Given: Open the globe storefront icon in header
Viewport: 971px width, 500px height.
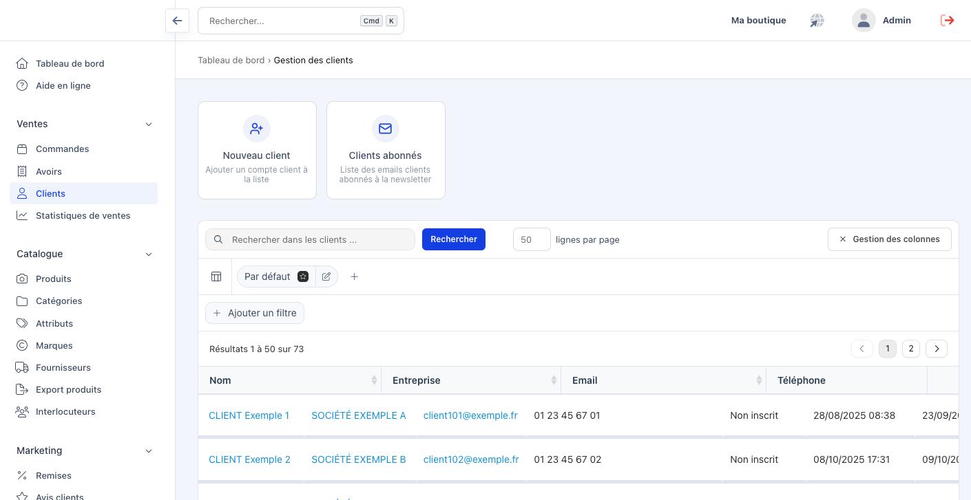Looking at the screenshot, I should (x=817, y=21).
